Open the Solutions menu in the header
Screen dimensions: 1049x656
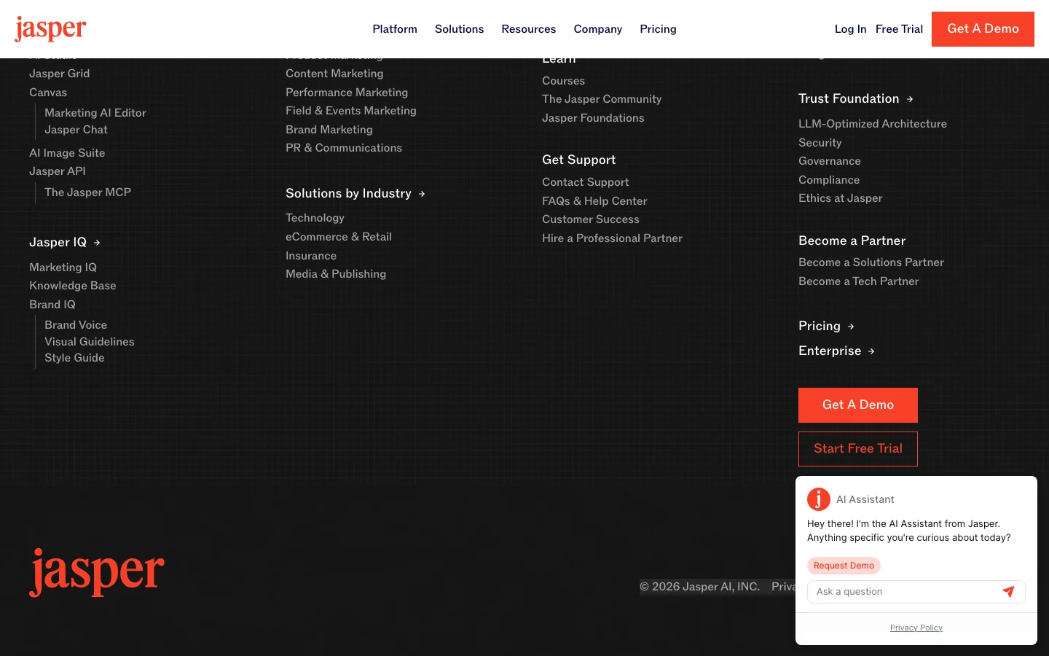tap(459, 29)
